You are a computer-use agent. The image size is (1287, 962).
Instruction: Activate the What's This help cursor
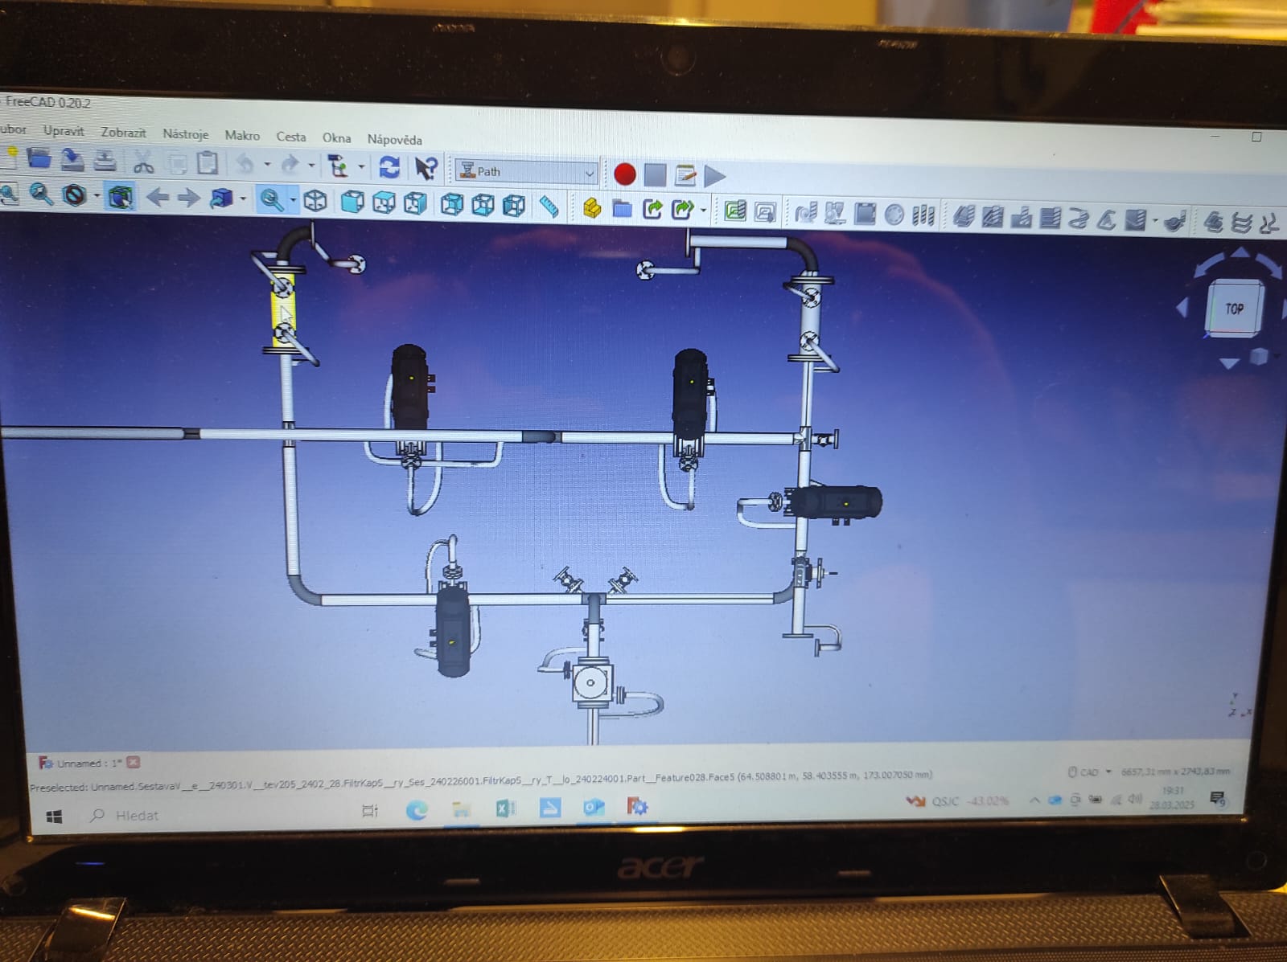click(425, 167)
